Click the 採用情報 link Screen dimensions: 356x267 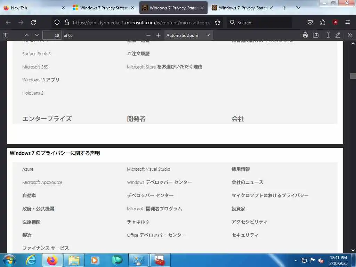[241, 169]
